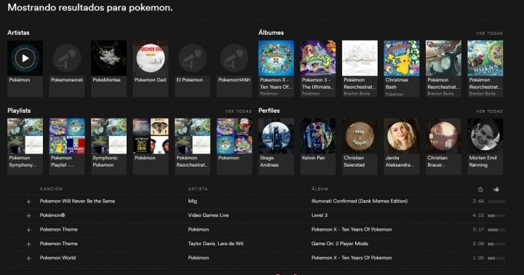Sort songs by popularity thumbs-up icon
524x275 pixels.
[x=496, y=189]
